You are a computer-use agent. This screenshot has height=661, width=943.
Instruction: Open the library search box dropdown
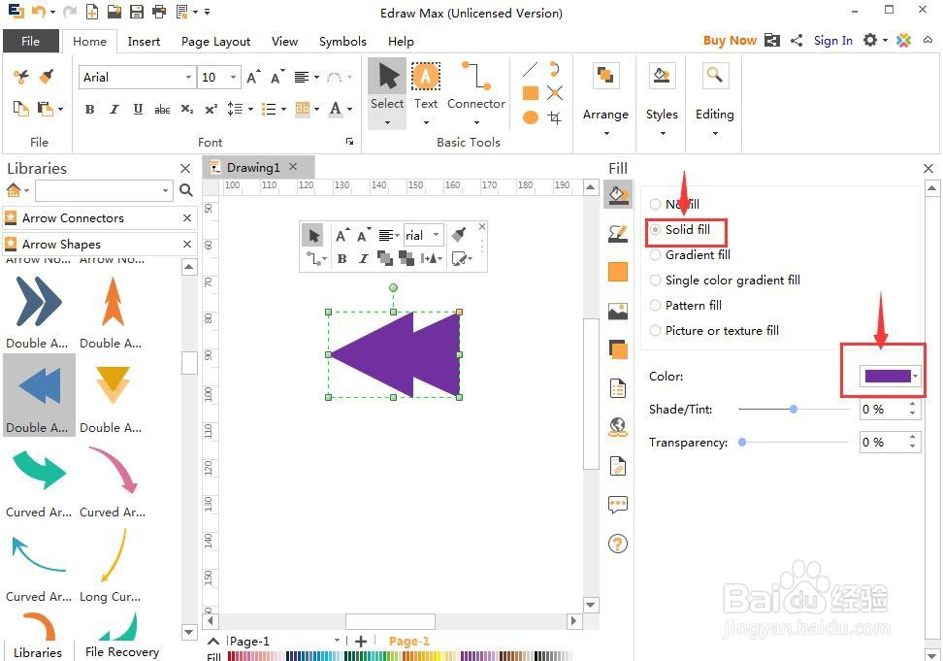165,190
